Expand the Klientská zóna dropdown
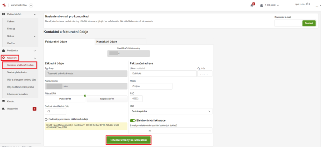 point(31,5)
